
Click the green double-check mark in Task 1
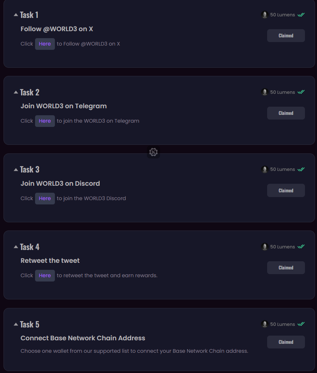pyautogui.click(x=301, y=15)
